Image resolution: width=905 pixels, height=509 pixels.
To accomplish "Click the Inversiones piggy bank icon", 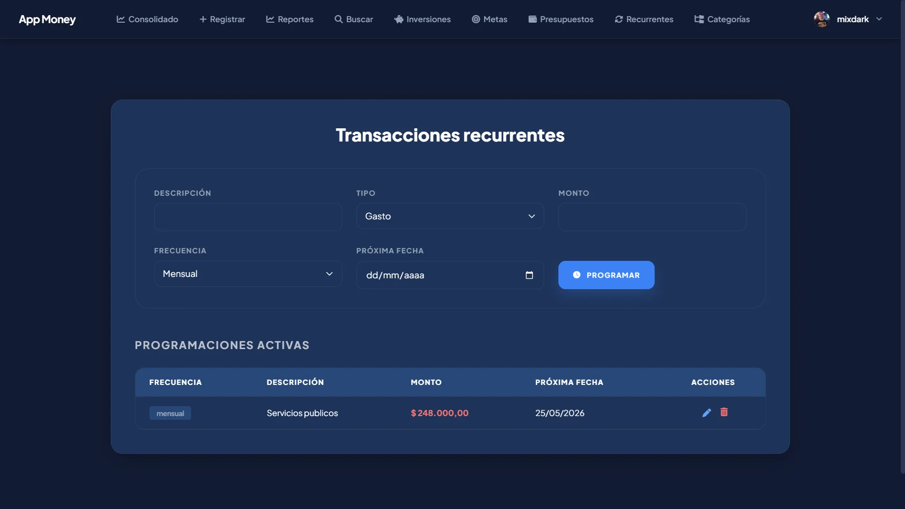I will pyautogui.click(x=399, y=19).
